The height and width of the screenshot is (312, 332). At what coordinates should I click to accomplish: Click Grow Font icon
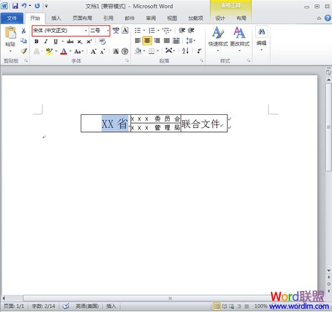click(94, 51)
